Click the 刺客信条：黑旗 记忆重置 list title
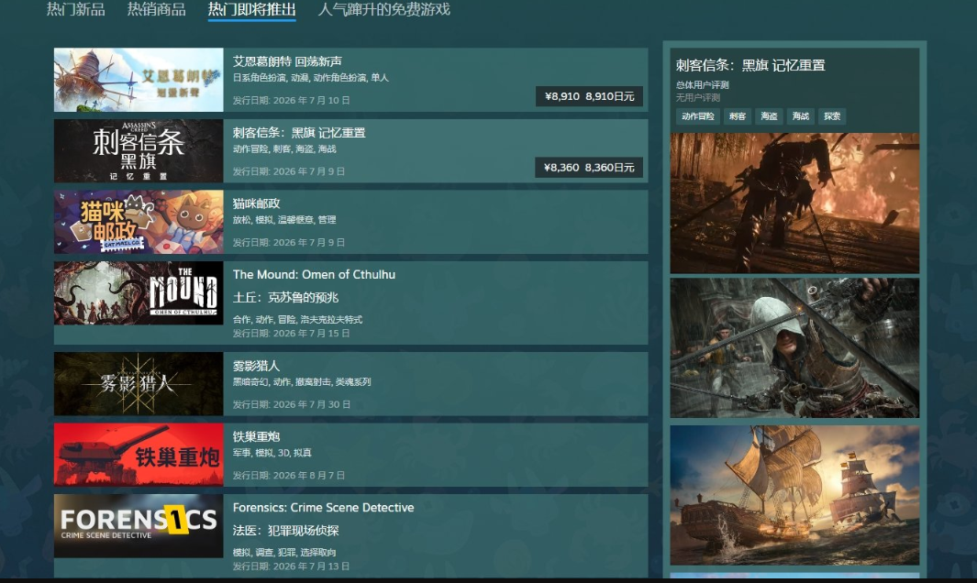The image size is (977, 583). 299,133
